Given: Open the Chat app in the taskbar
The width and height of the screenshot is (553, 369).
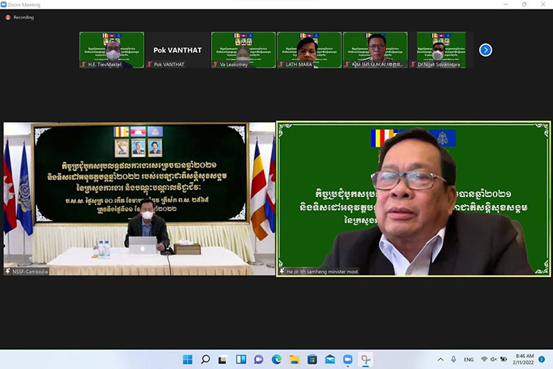Looking at the screenshot, I should (x=259, y=359).
